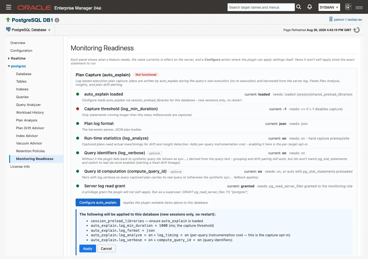Collapse the postgres tree node

pos(9,66)
